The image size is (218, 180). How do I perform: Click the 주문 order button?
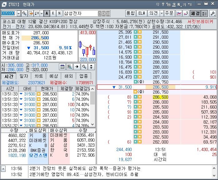169,13
